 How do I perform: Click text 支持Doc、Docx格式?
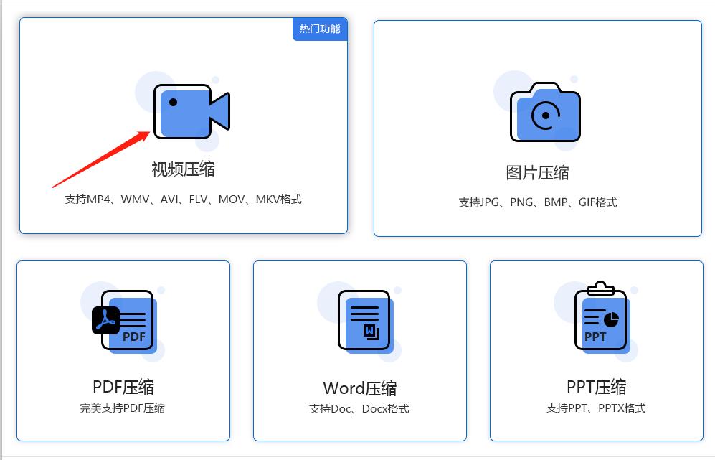pyautogui.click(x=359, y=409)
